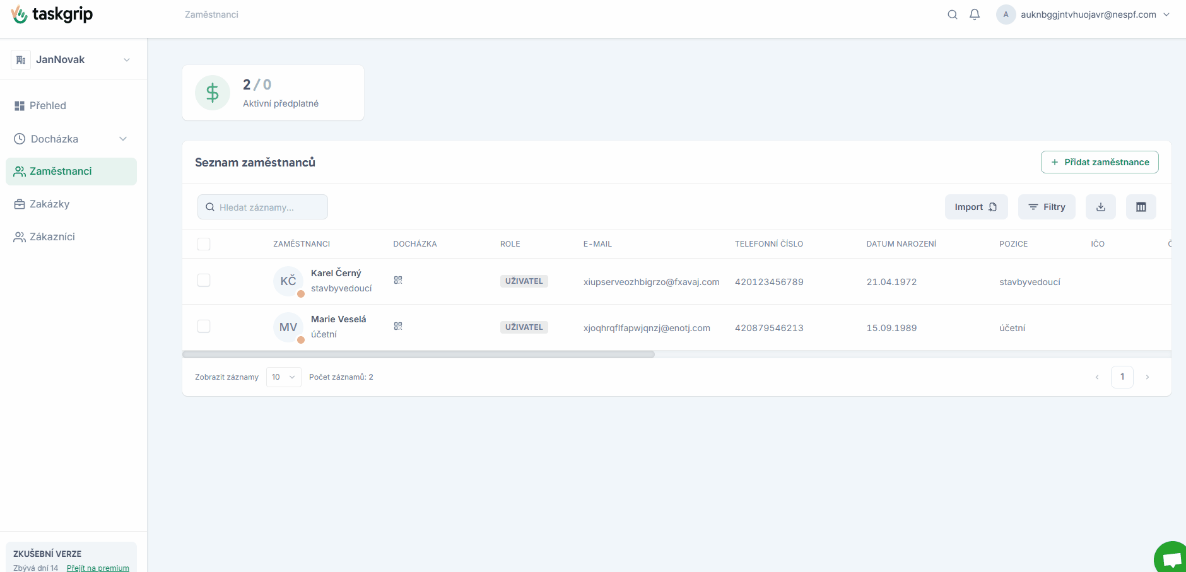
Task: Follow the Přejít na premium link
Action: tap(98, 568)
